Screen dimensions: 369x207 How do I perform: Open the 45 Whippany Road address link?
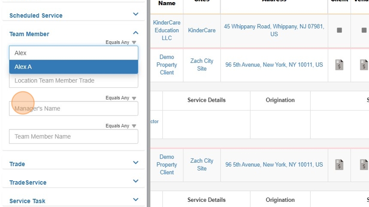tap(274, 30)
